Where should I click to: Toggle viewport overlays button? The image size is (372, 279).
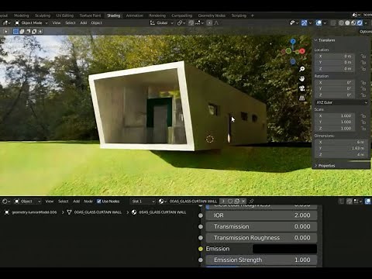coord(319,23)
